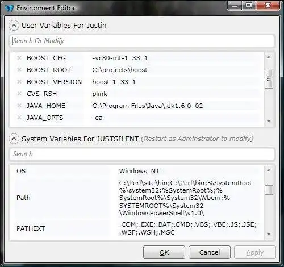Delete the BOOST_ROOT variable with its X icon
This screenshot has height=267, width=284.
(x=19, y=70)
